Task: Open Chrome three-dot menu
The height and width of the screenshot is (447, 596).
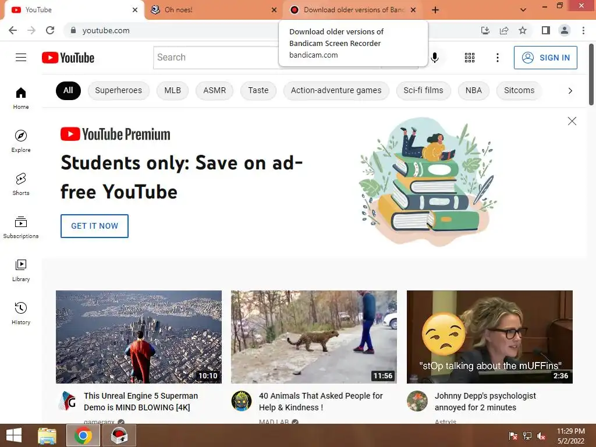Action: point(583,30)
